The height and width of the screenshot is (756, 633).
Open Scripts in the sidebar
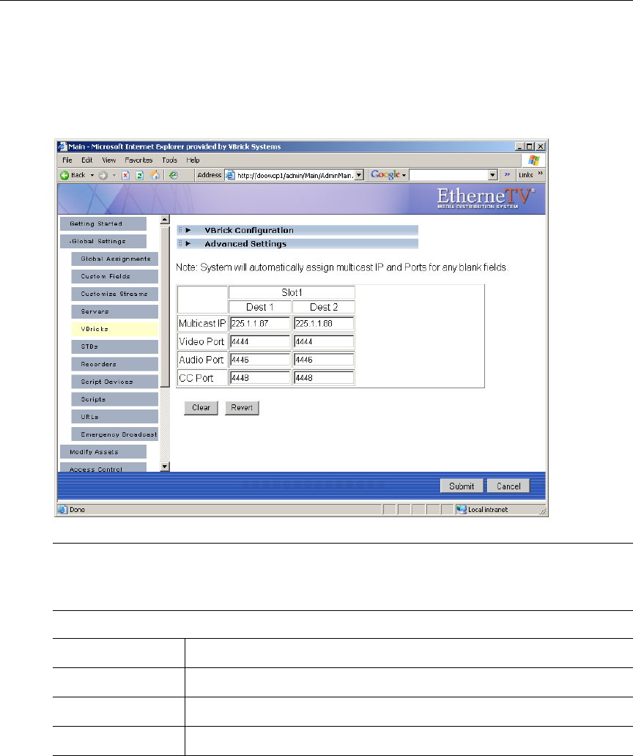pos(115,399)
